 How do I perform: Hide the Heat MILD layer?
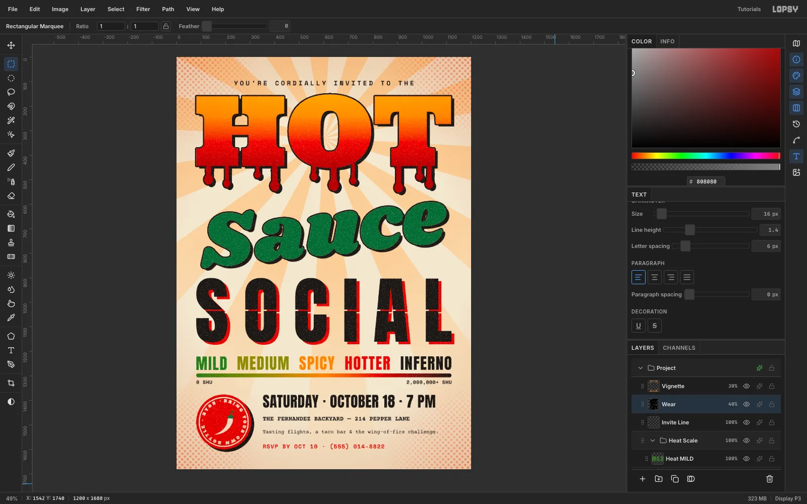tap(746, 459)
